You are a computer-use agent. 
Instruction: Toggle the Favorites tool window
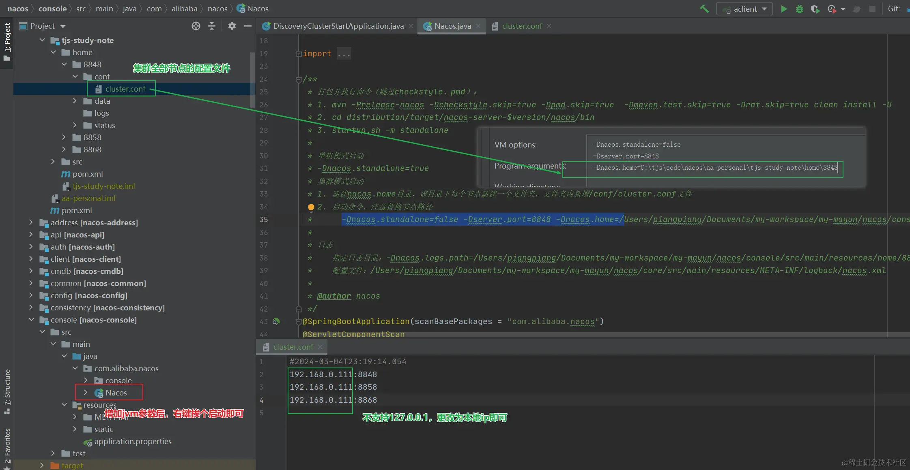[x=7, y=446]
